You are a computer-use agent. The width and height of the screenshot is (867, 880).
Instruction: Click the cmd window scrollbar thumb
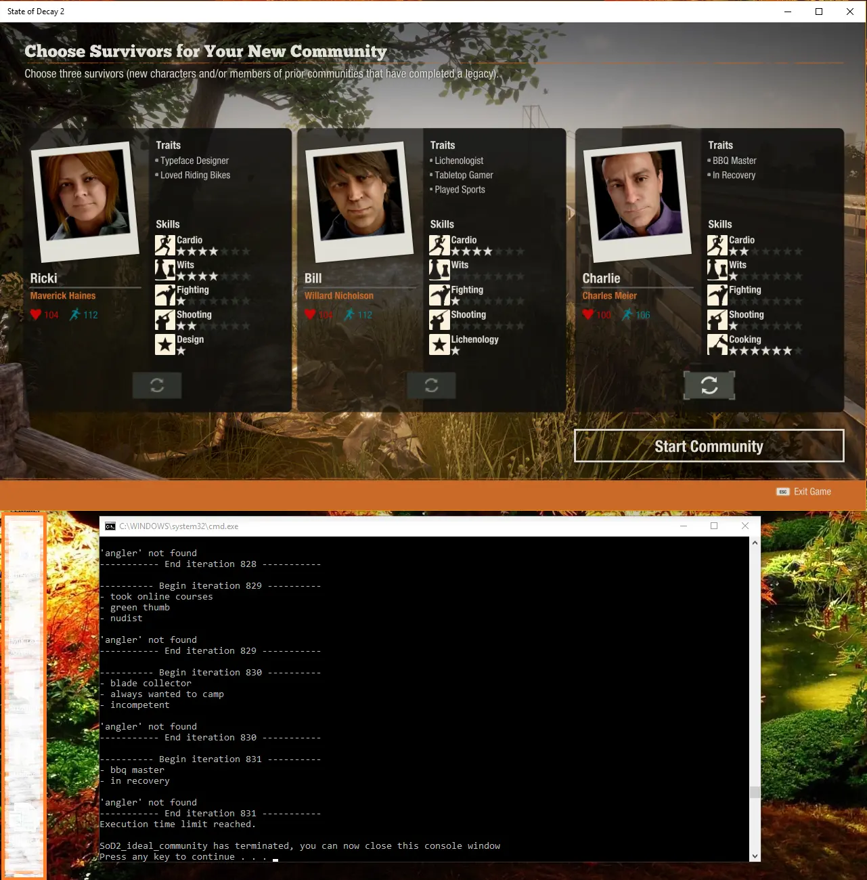tap(755, 792)
